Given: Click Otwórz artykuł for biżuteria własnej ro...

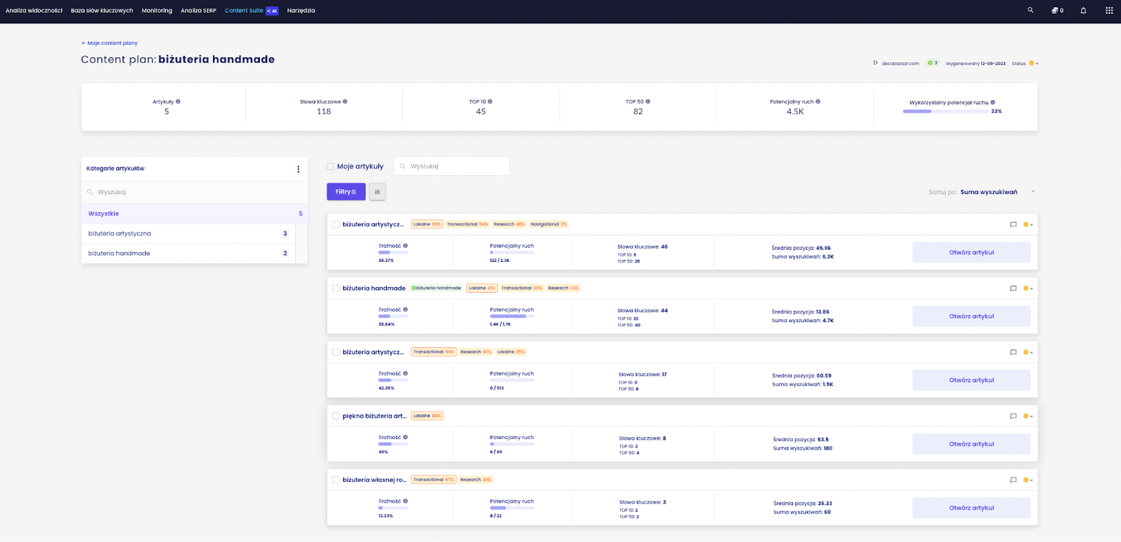Looking at the screenshot, I should point(971,508).
